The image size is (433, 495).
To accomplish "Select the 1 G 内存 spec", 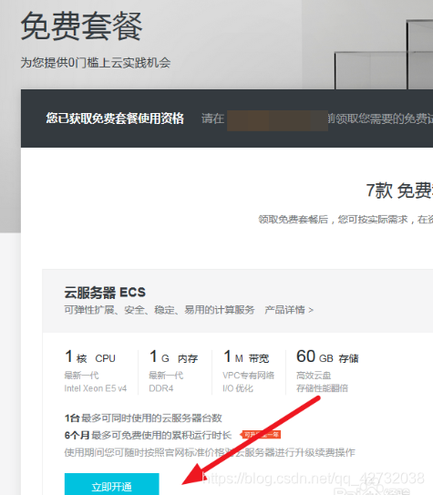I will [173, 356].
